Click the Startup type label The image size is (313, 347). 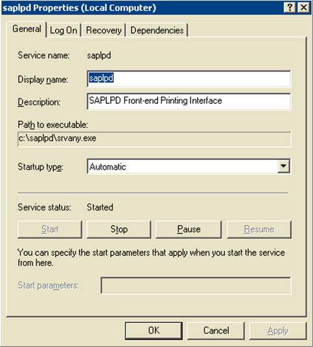point(40,167)
